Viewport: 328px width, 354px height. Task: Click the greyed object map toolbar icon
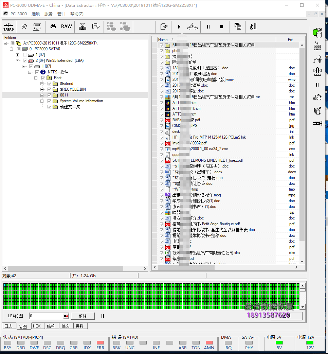[125, 26]
